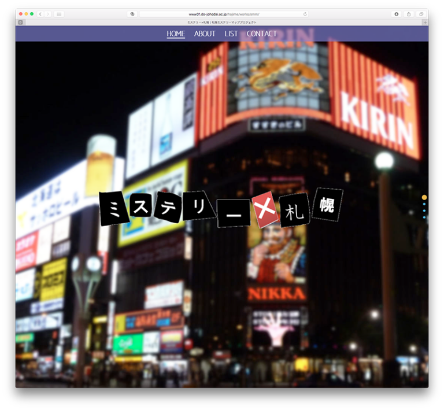Show the Safari sidebar

59,14
